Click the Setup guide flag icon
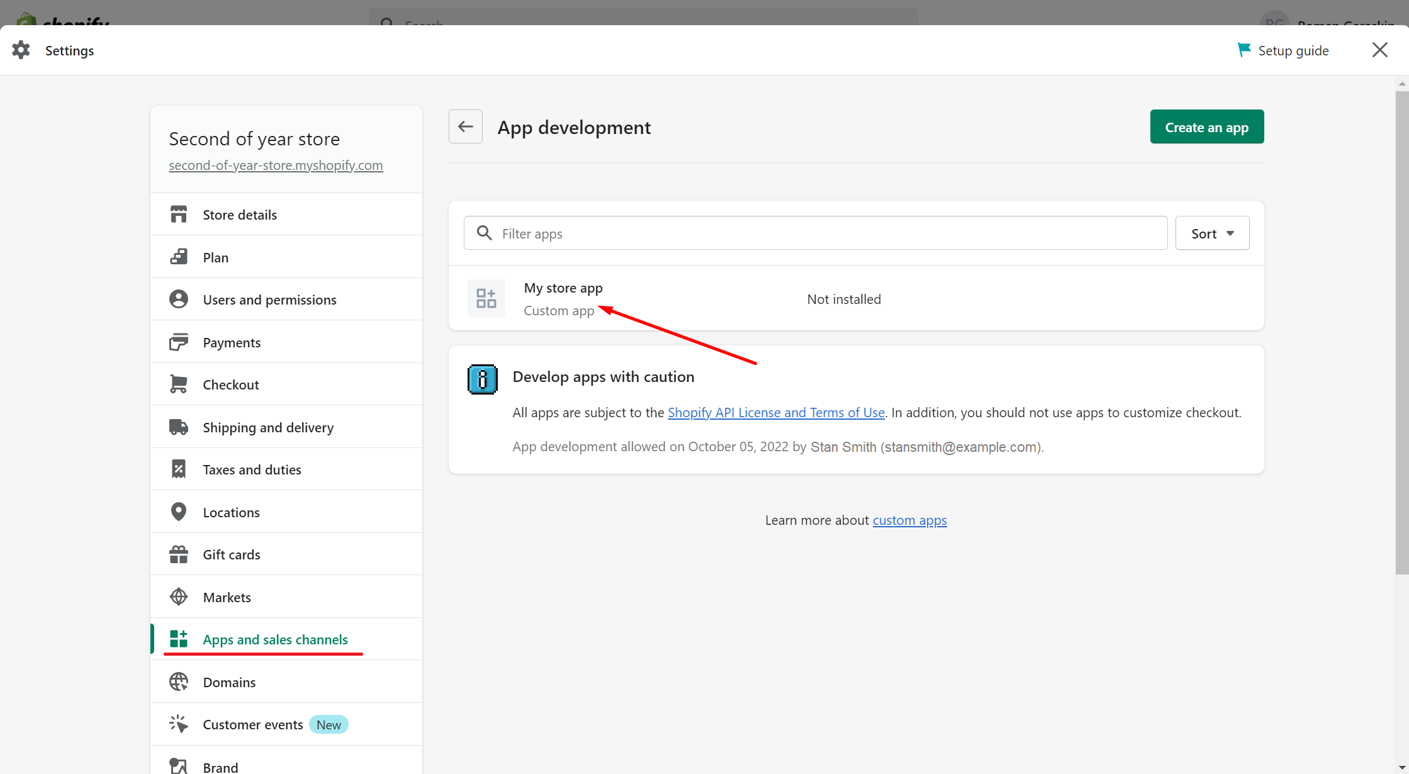This screenshot has width=1409, height=774. pyautogui.click(x=1243, y=50)
